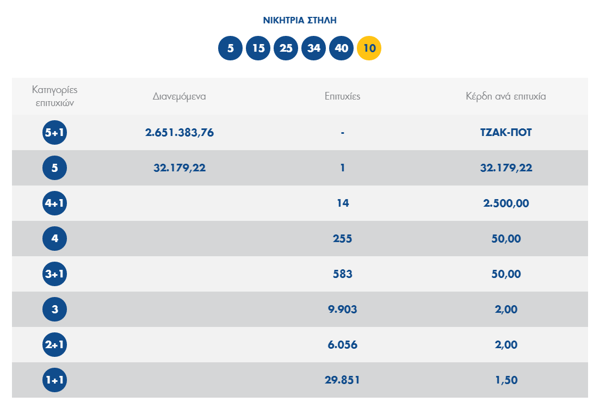Viewport: 612px width, 408px height.
Task: Click the Κατηγορίες επιτυχιών column header
Action: (x=54, y=96)
